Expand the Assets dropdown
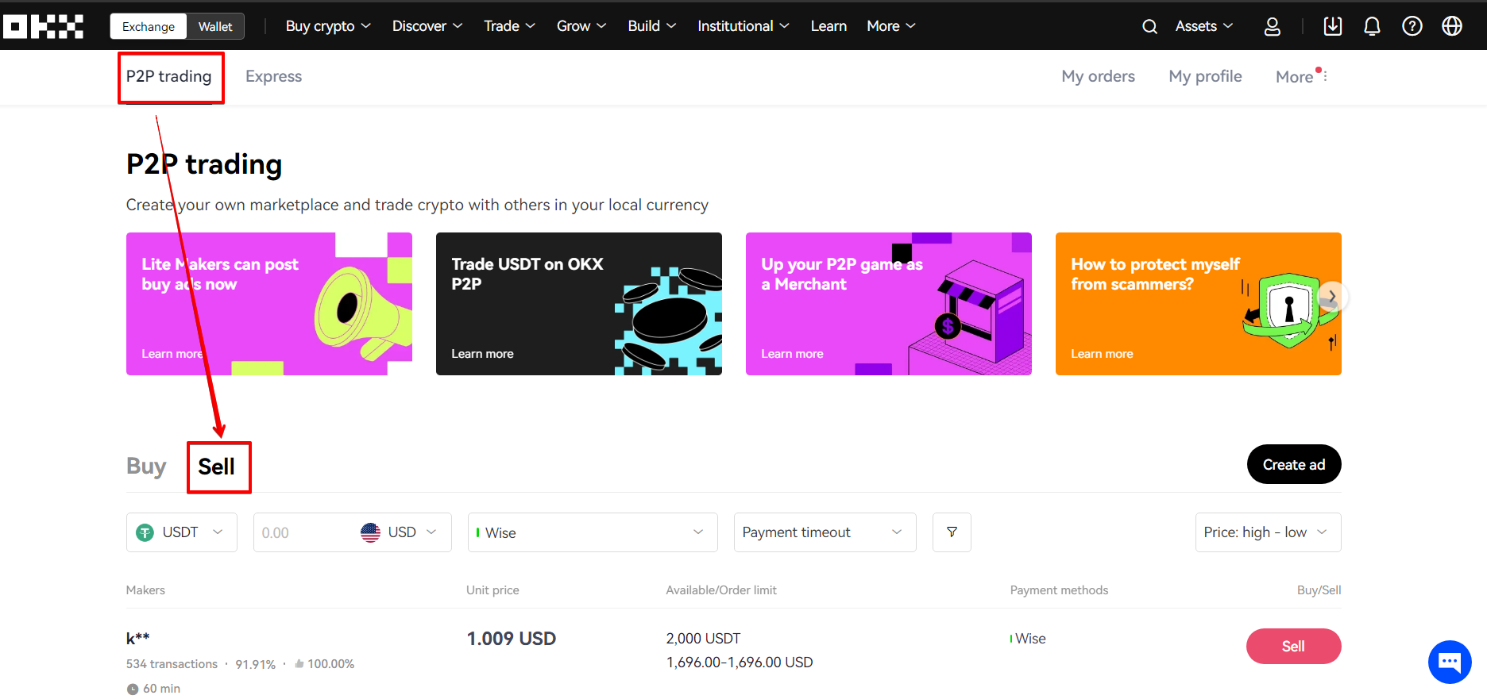The image size is (1487, 699). click(x=1204, y=26)
